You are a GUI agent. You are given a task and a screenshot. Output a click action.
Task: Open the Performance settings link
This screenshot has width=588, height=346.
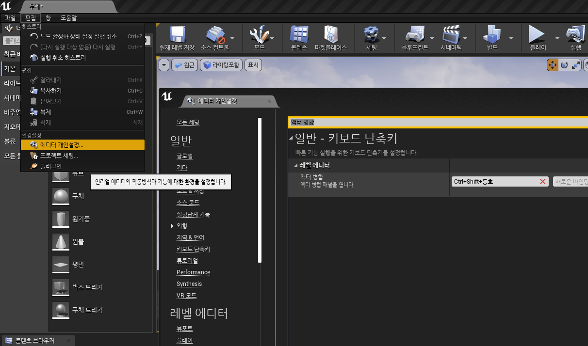point(193,272)
